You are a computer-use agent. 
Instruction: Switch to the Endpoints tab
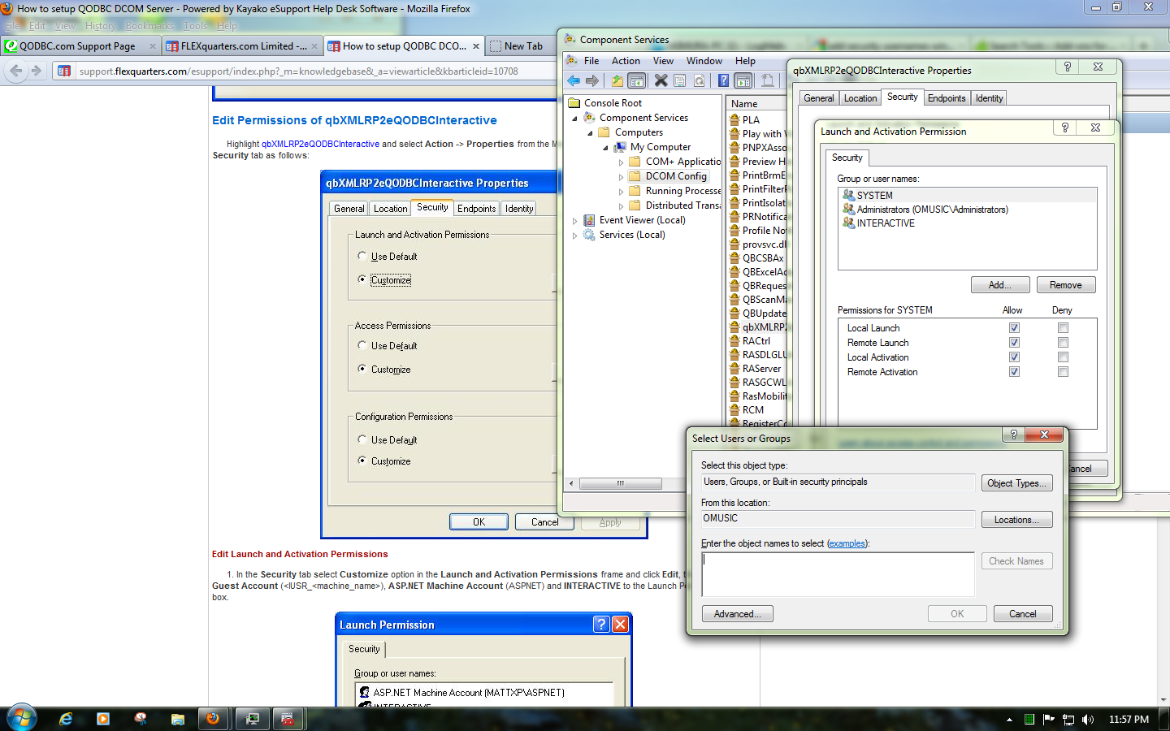(x=949, y=98)
